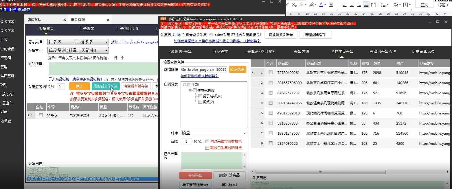Collapse the 全部 tree node
Screen dimensions: 452x189
[185, 85]
